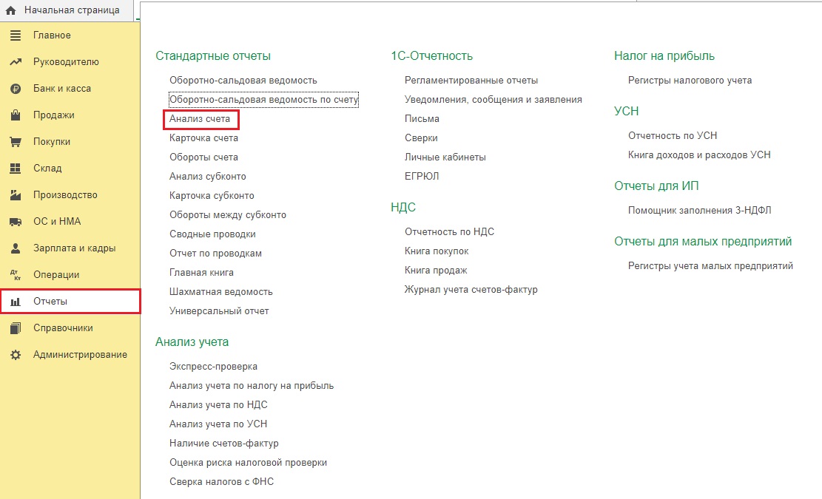The width and height of the screenshot is (822, 499).
Task: Launch Помощник заполнения 3-НДФЛ
Action: point(699,211)
